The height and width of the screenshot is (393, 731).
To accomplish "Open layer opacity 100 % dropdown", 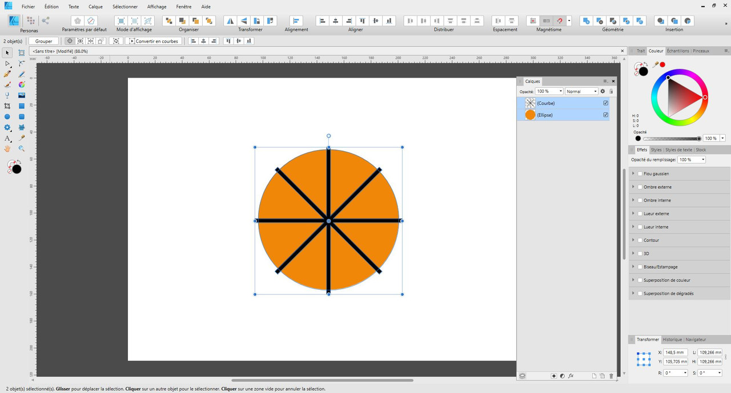I will pos(560,91).
